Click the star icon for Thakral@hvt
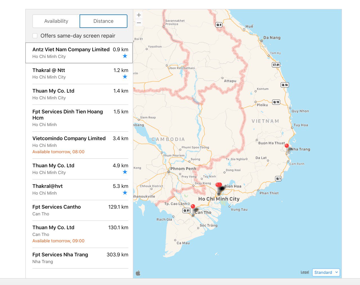The image size is (360, 285). tap(125, 193)
